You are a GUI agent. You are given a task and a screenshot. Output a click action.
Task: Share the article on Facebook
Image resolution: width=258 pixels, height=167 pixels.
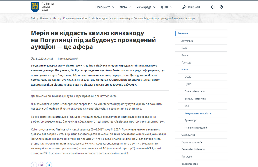(34, 165)
